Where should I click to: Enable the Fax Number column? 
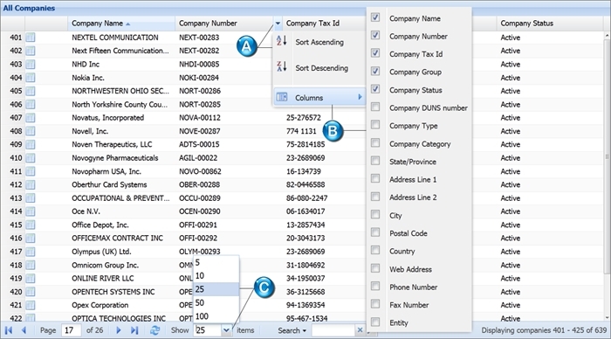[x=375, y=303]
